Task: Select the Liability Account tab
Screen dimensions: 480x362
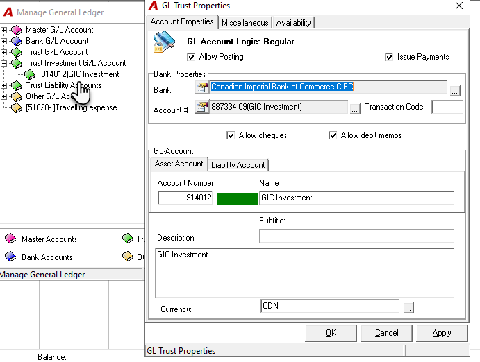Action: tap(238, 165)
